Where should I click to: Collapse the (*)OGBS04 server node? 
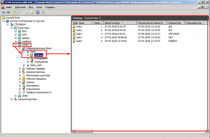click(x=7, y=24)
